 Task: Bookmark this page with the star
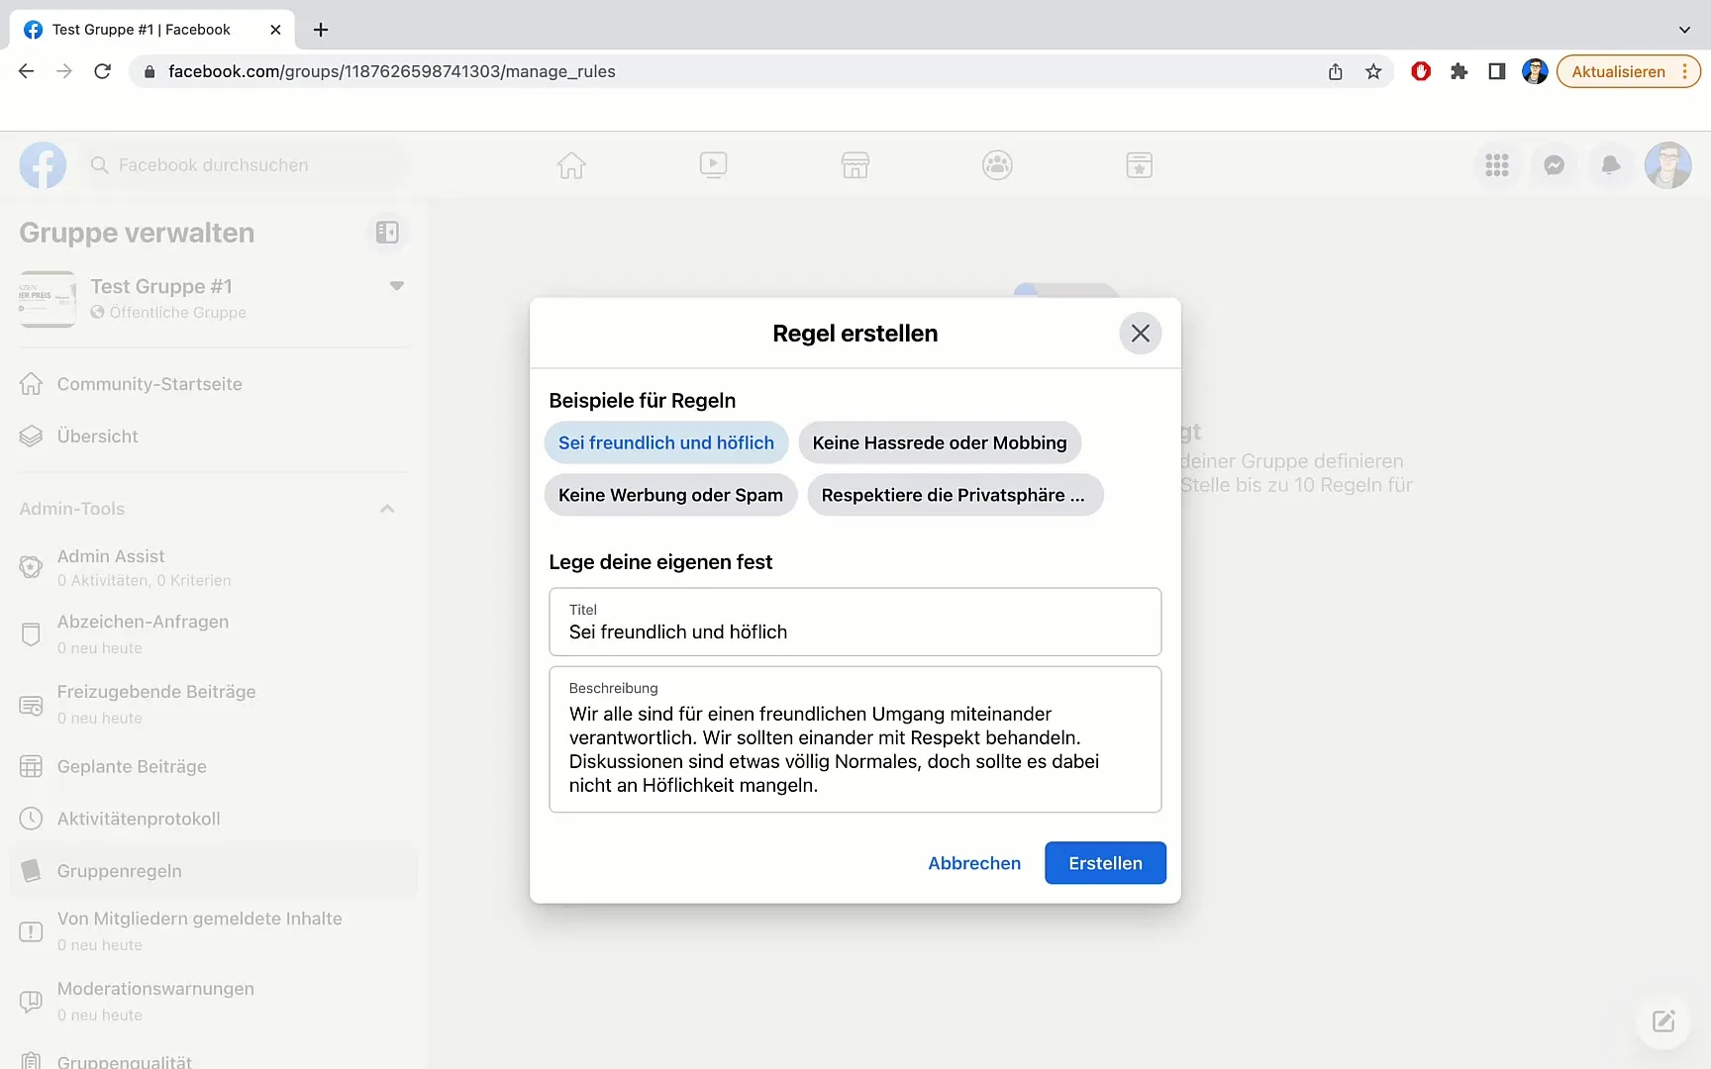pos(1373,71)
